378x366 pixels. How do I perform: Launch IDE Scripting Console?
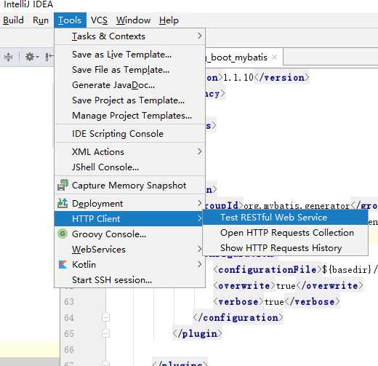(130, 134)
